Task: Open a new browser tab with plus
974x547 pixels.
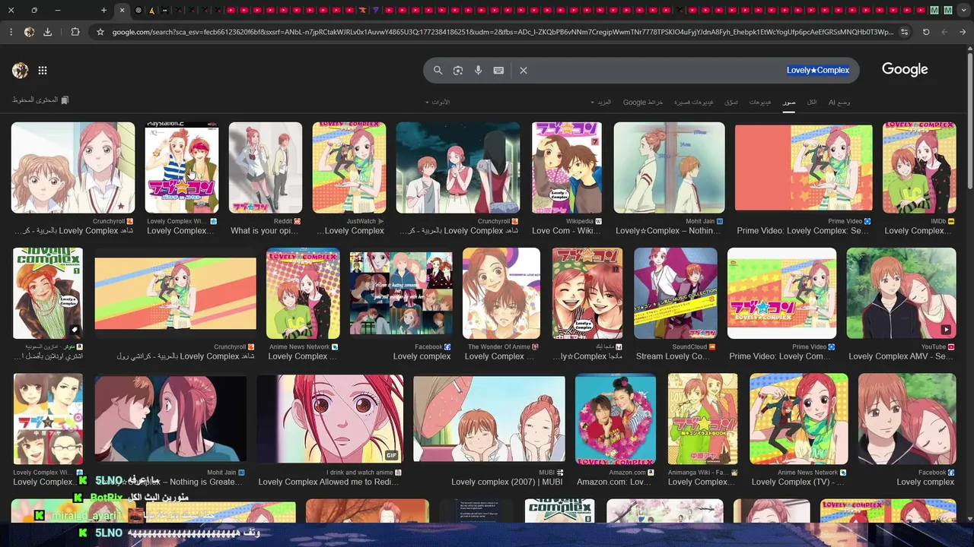Action: (x=103, y=10)
